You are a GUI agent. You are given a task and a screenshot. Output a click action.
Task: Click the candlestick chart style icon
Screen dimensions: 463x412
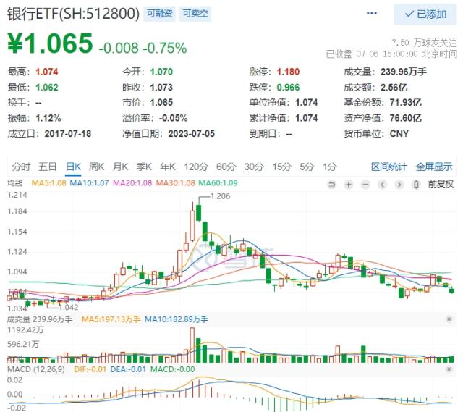click(416, 185)
